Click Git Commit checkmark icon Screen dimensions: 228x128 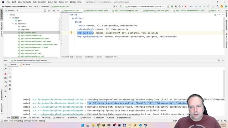[200, 6]
